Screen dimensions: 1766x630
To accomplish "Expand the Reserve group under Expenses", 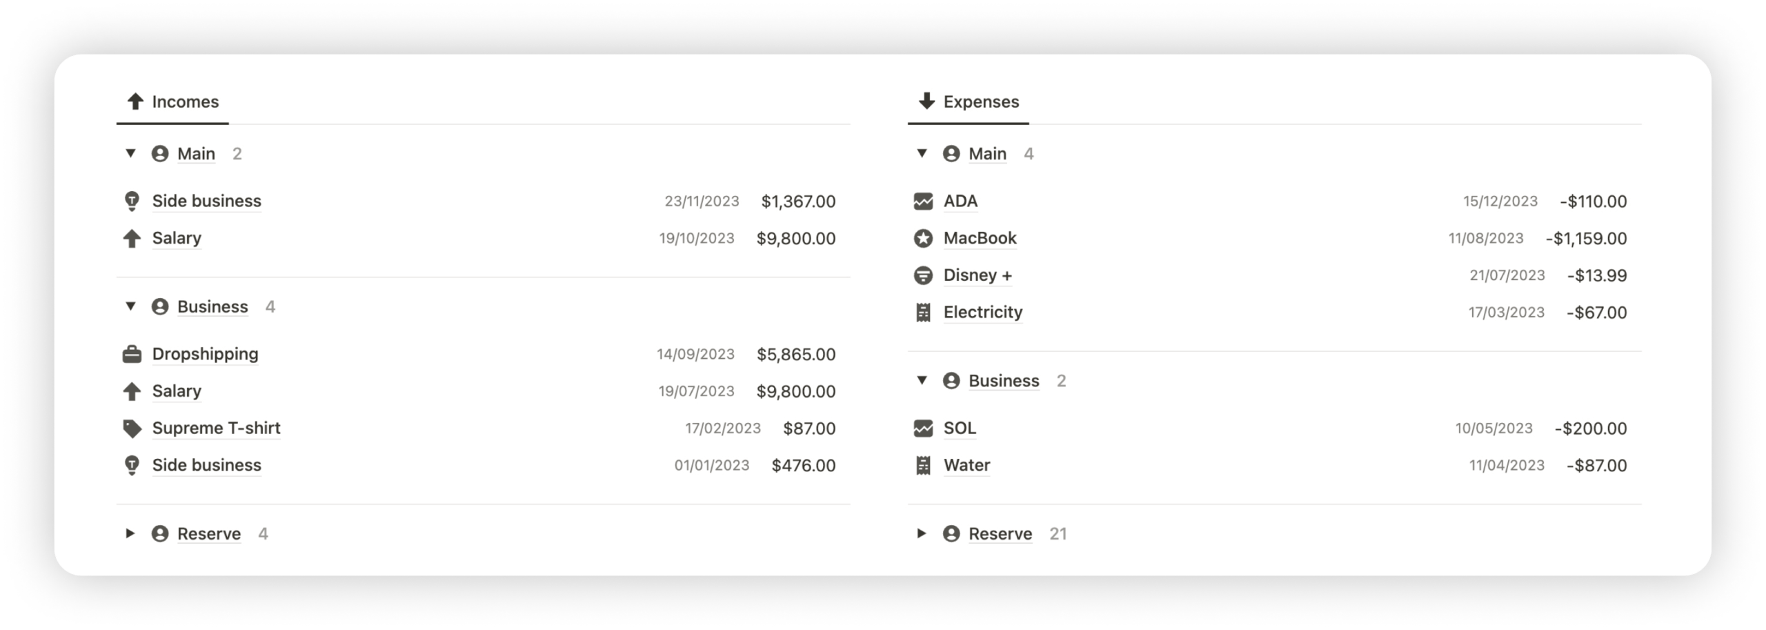I will [922, 533].
